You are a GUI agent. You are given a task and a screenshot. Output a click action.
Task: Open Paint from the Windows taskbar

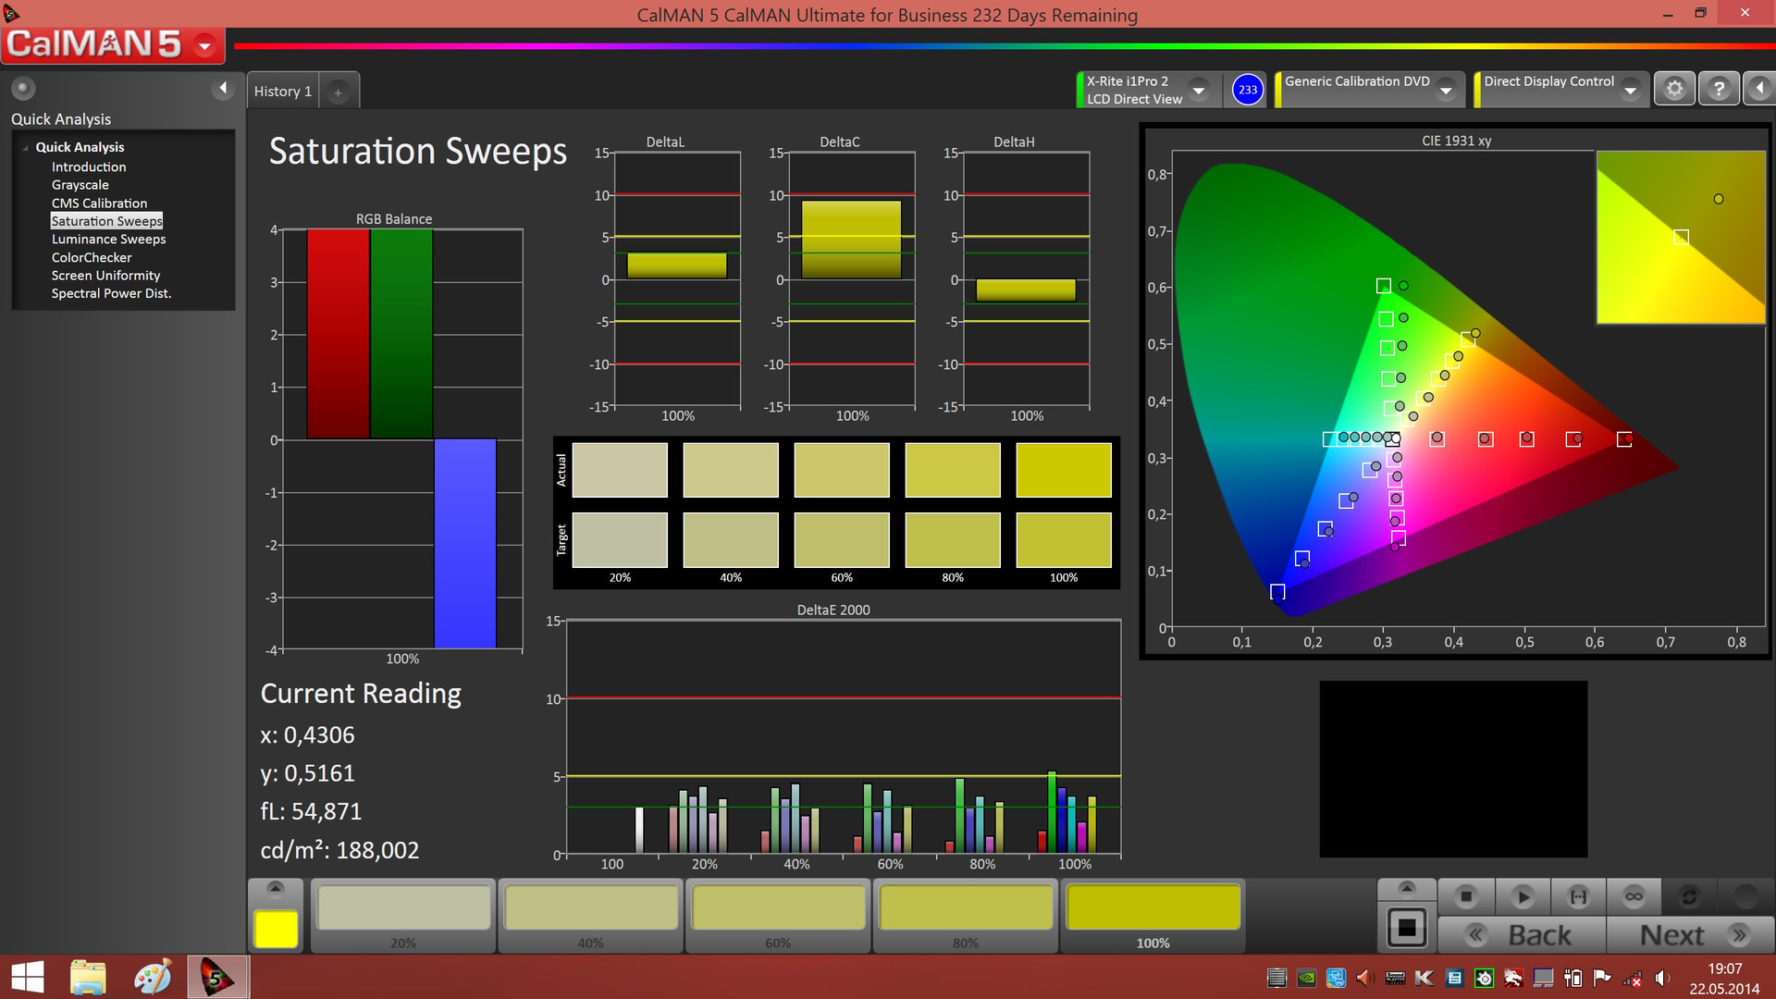[x=153, y=977]
